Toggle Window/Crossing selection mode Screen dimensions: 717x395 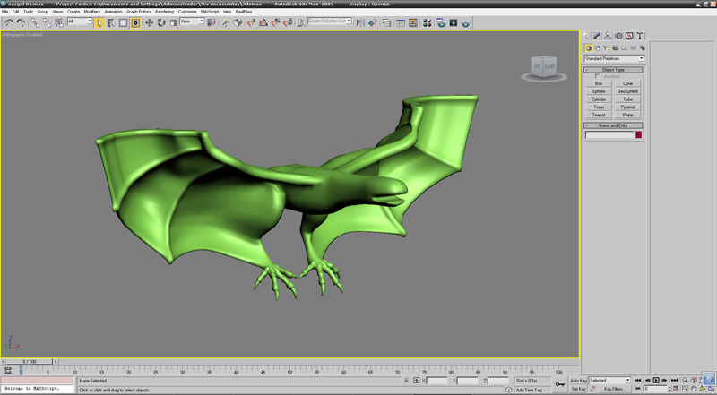point(135,23)
